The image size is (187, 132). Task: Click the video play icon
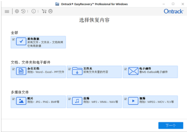[x=133, y=101]
